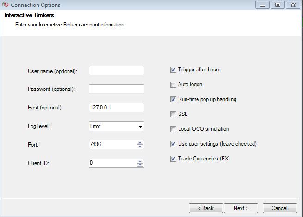The image size is (303, 217).
Task: Click the Next button
Action: point(241,208)
